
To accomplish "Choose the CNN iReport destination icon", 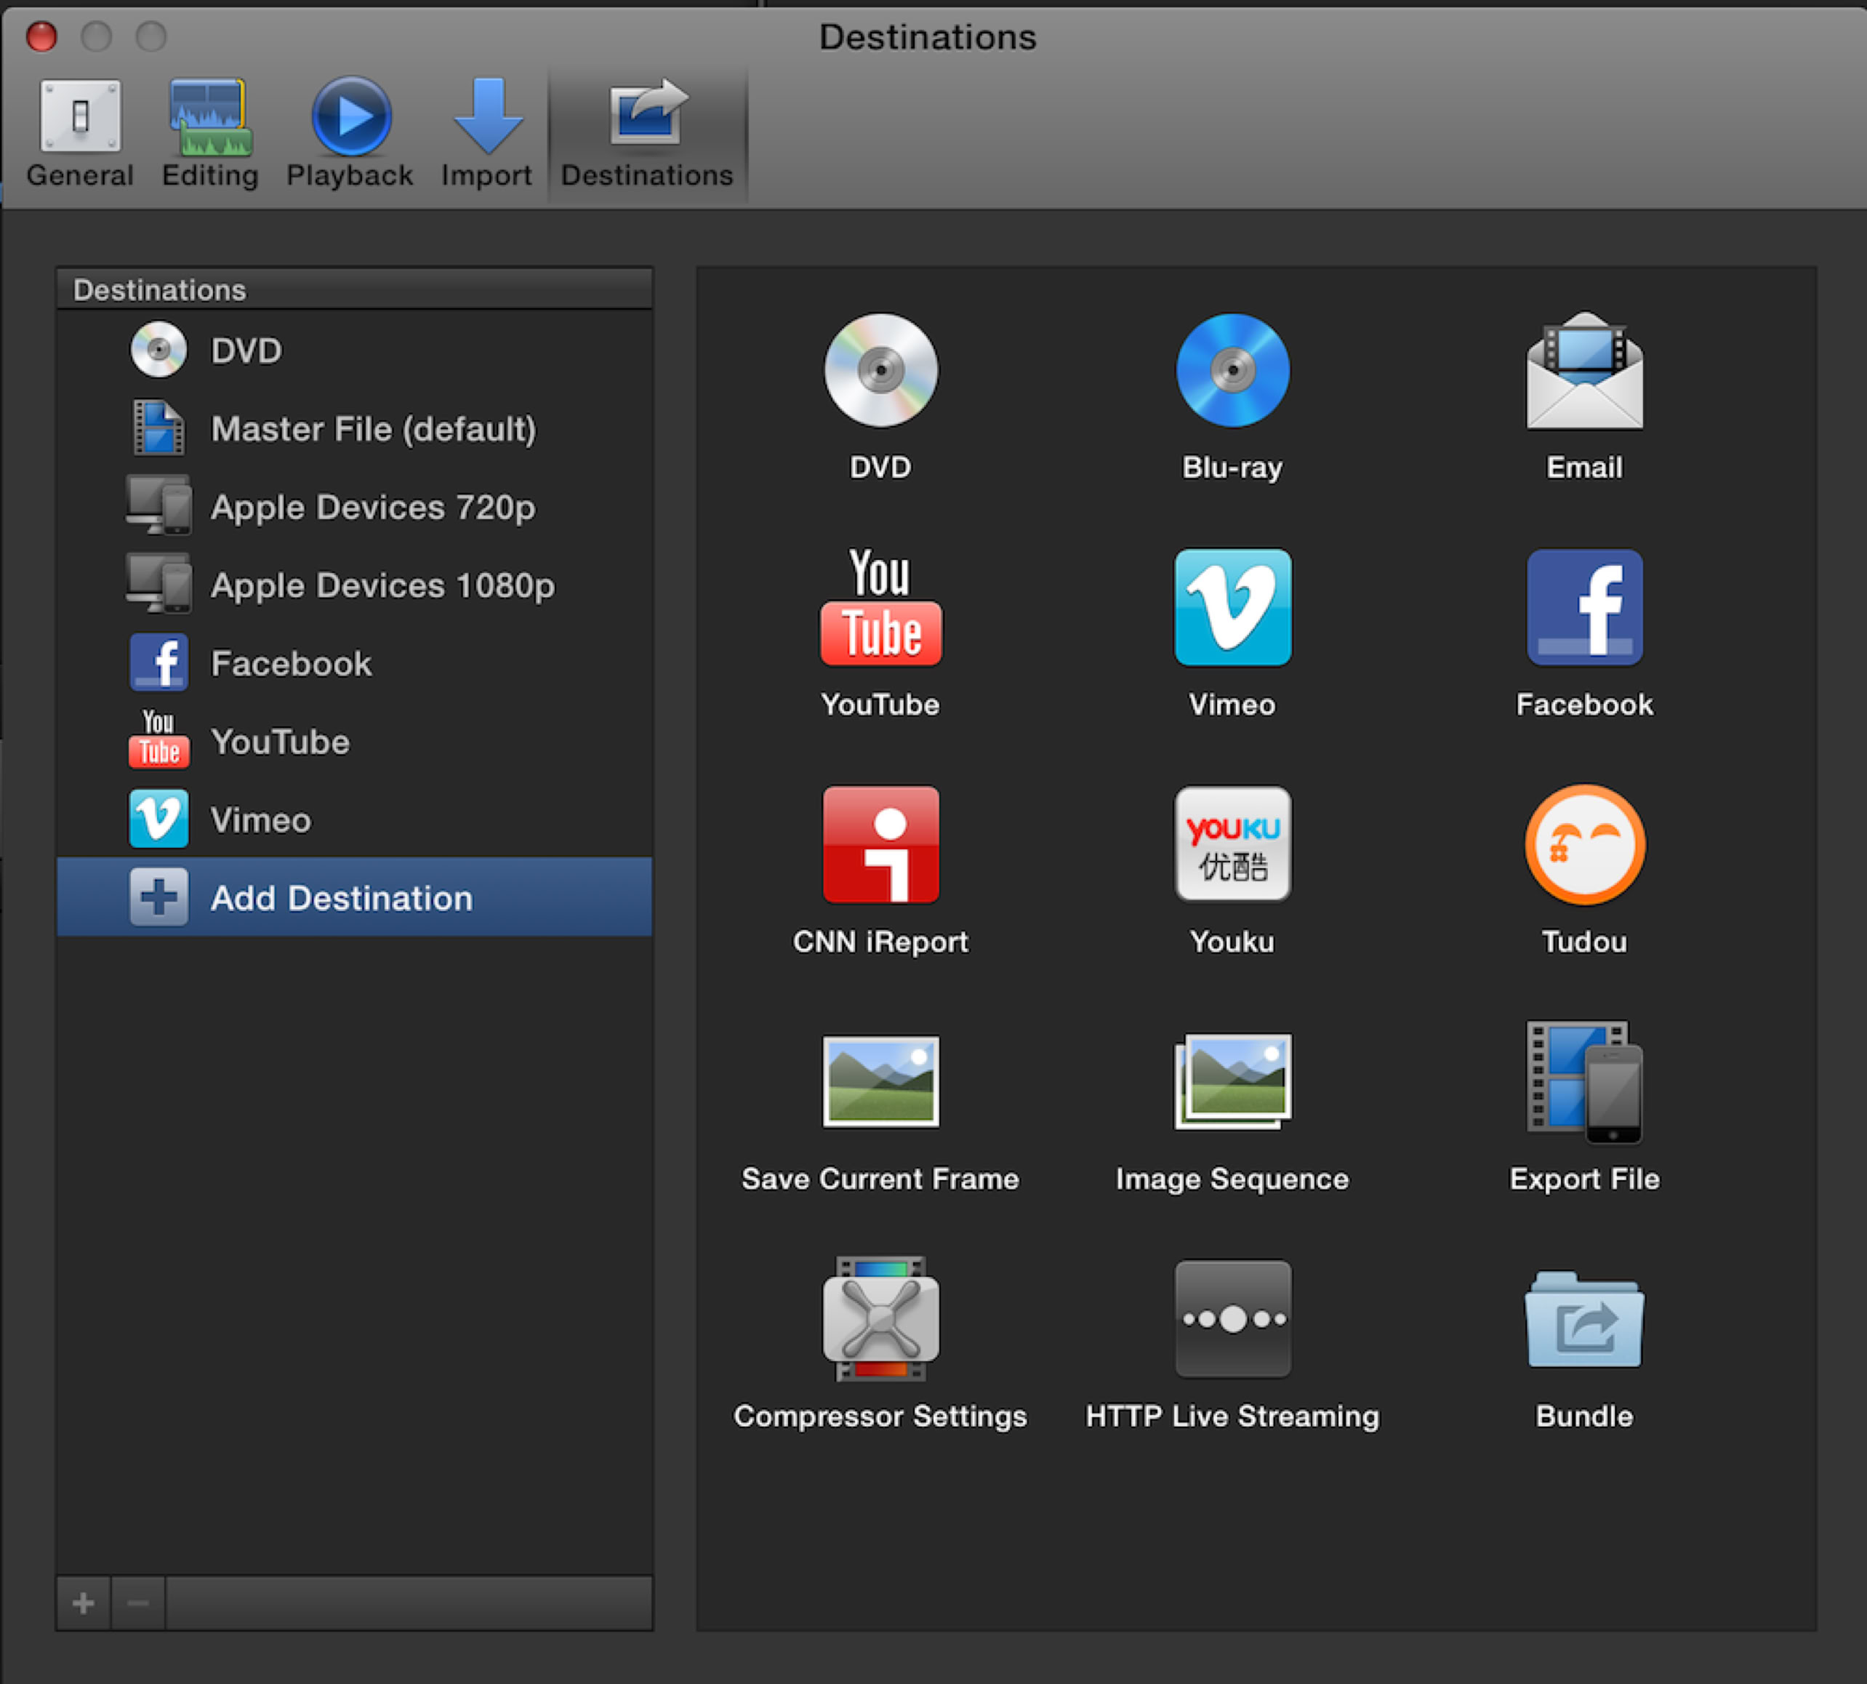I will [x=880, y=845].
